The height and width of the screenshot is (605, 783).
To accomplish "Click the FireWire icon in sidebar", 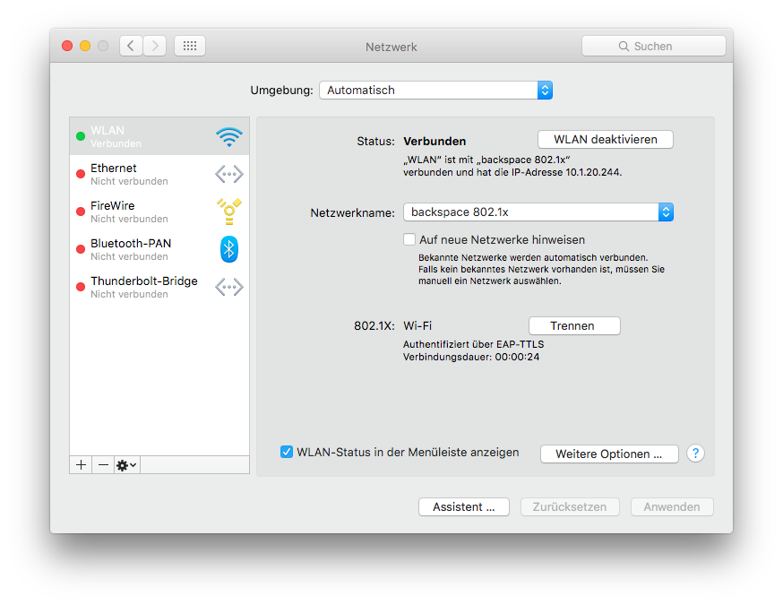I will point(228,212).
